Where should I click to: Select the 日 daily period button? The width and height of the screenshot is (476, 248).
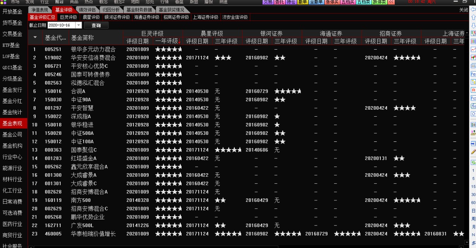click(473, 211)
